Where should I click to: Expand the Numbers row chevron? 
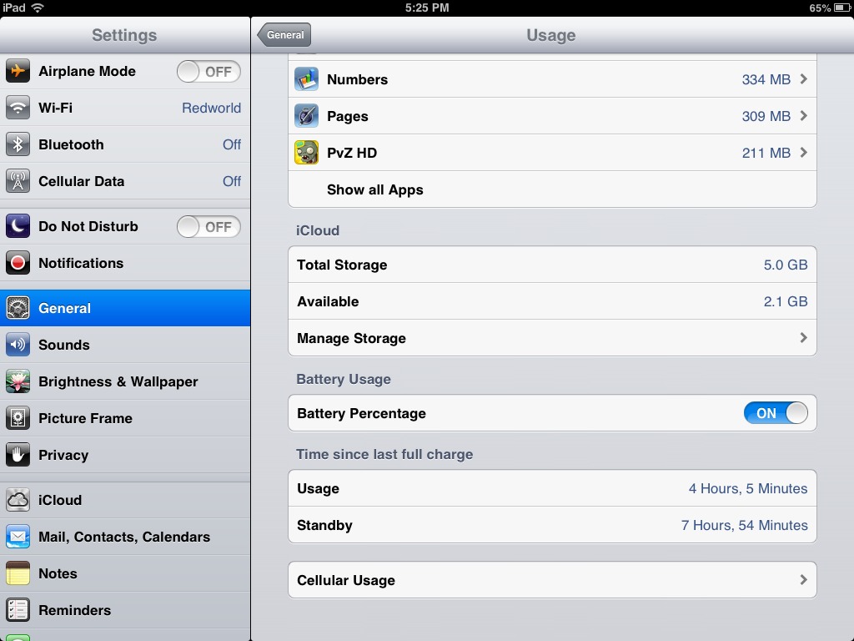[x=803, y=79]
